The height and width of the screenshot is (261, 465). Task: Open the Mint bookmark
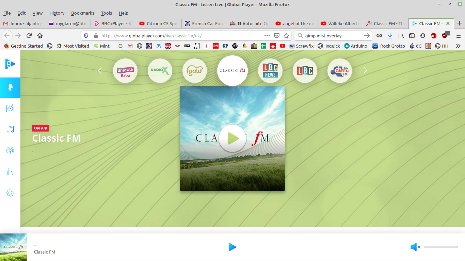pyautogui.click(x=101, y=46)
